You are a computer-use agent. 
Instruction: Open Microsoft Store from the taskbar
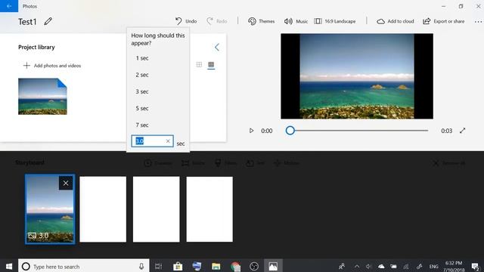tap(178, 266)
